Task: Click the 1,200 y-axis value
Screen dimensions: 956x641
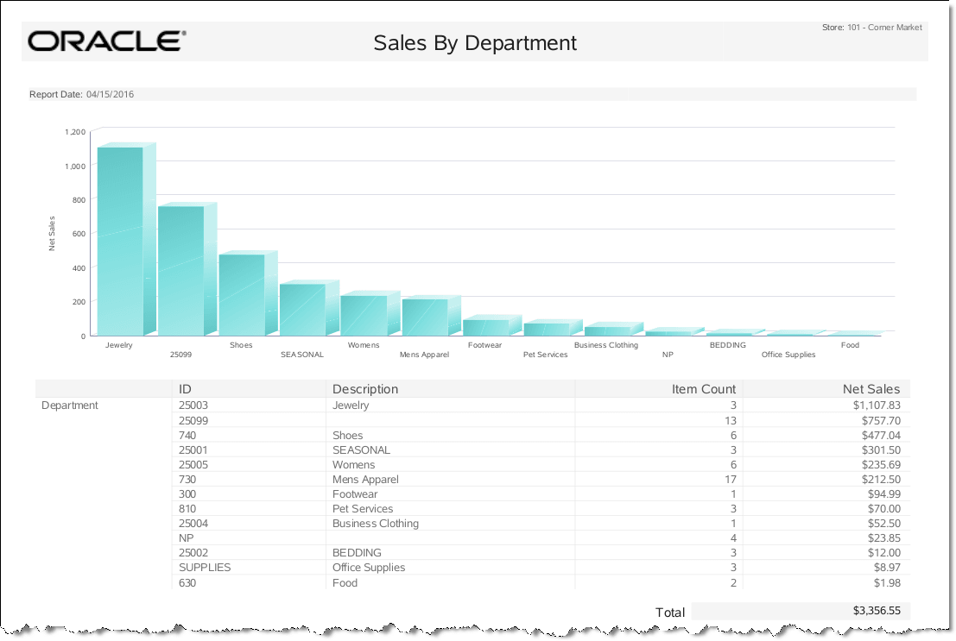Action: (75, 132)
